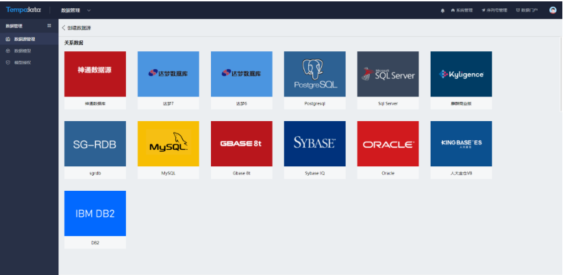563x275 pixels.
Task: Go back using the 创建数据源 arrow
Action: tap(64, 28)
